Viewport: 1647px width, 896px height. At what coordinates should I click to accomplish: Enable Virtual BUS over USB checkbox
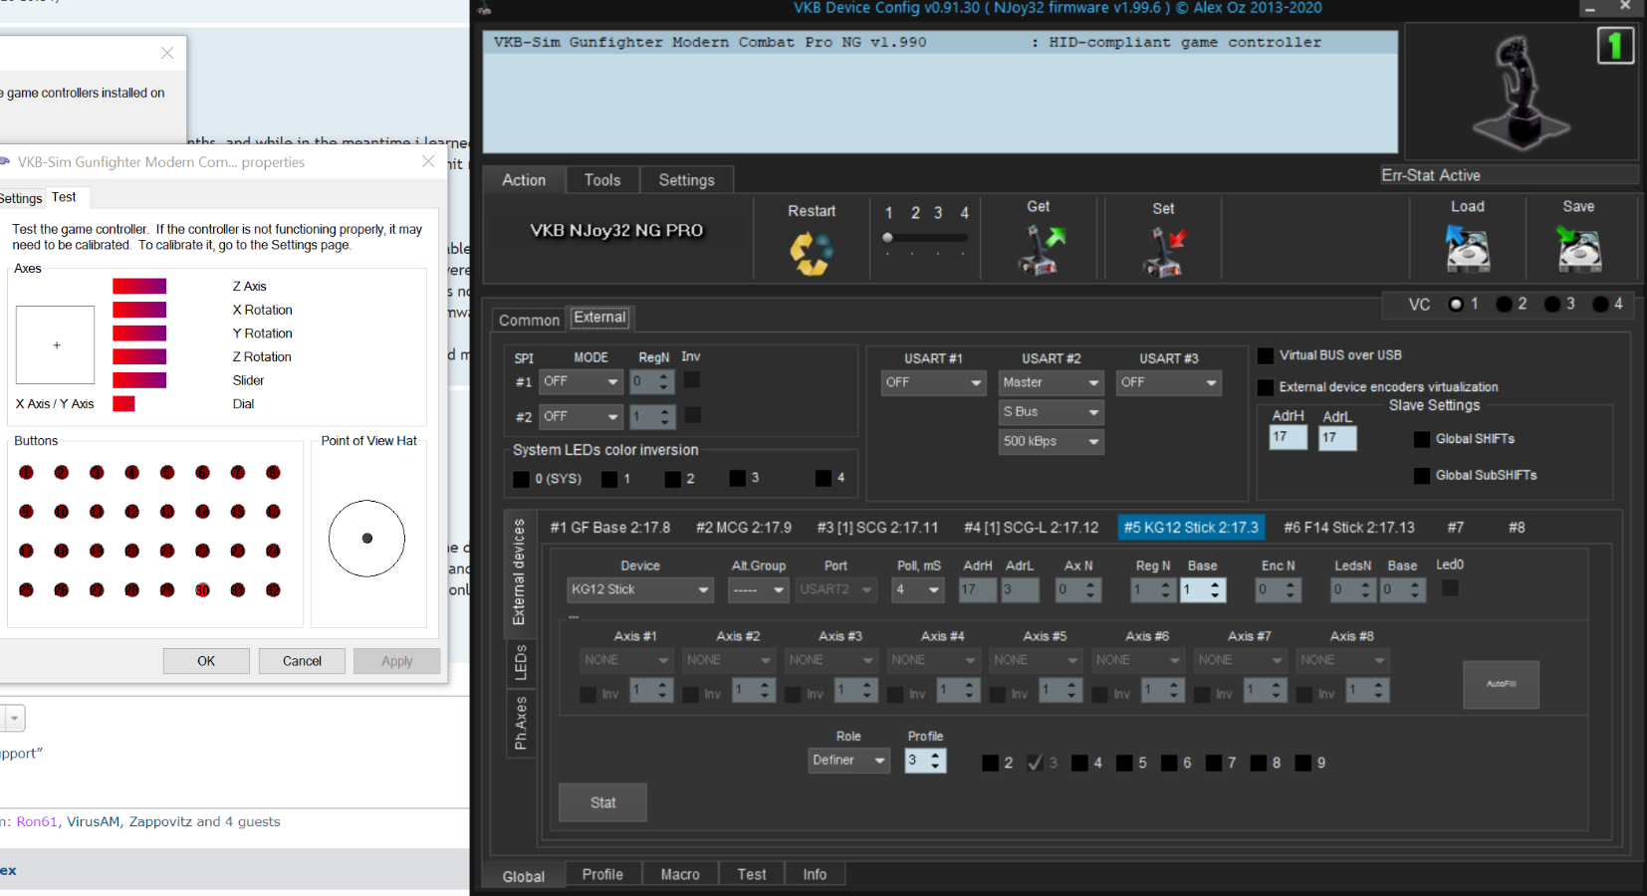tap(1266, 355)
